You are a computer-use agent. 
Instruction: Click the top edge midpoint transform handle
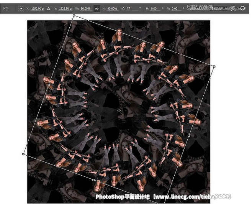144,41
